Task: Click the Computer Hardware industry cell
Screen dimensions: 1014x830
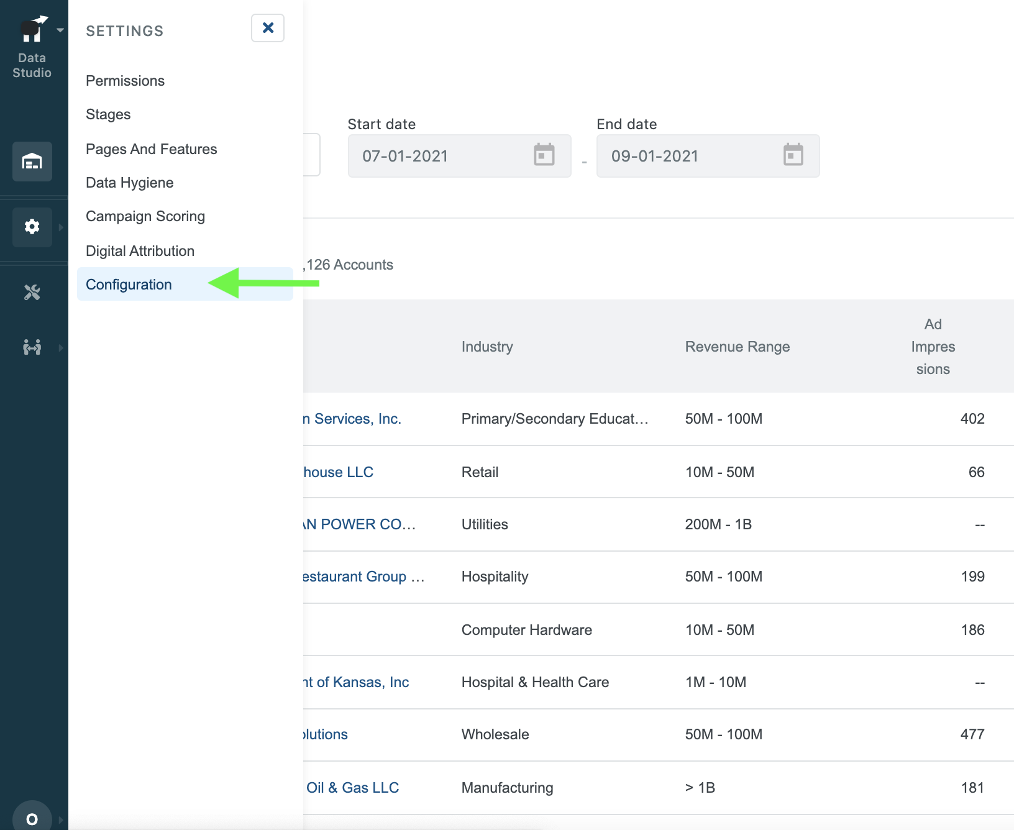Action: [x=527, y=630]
